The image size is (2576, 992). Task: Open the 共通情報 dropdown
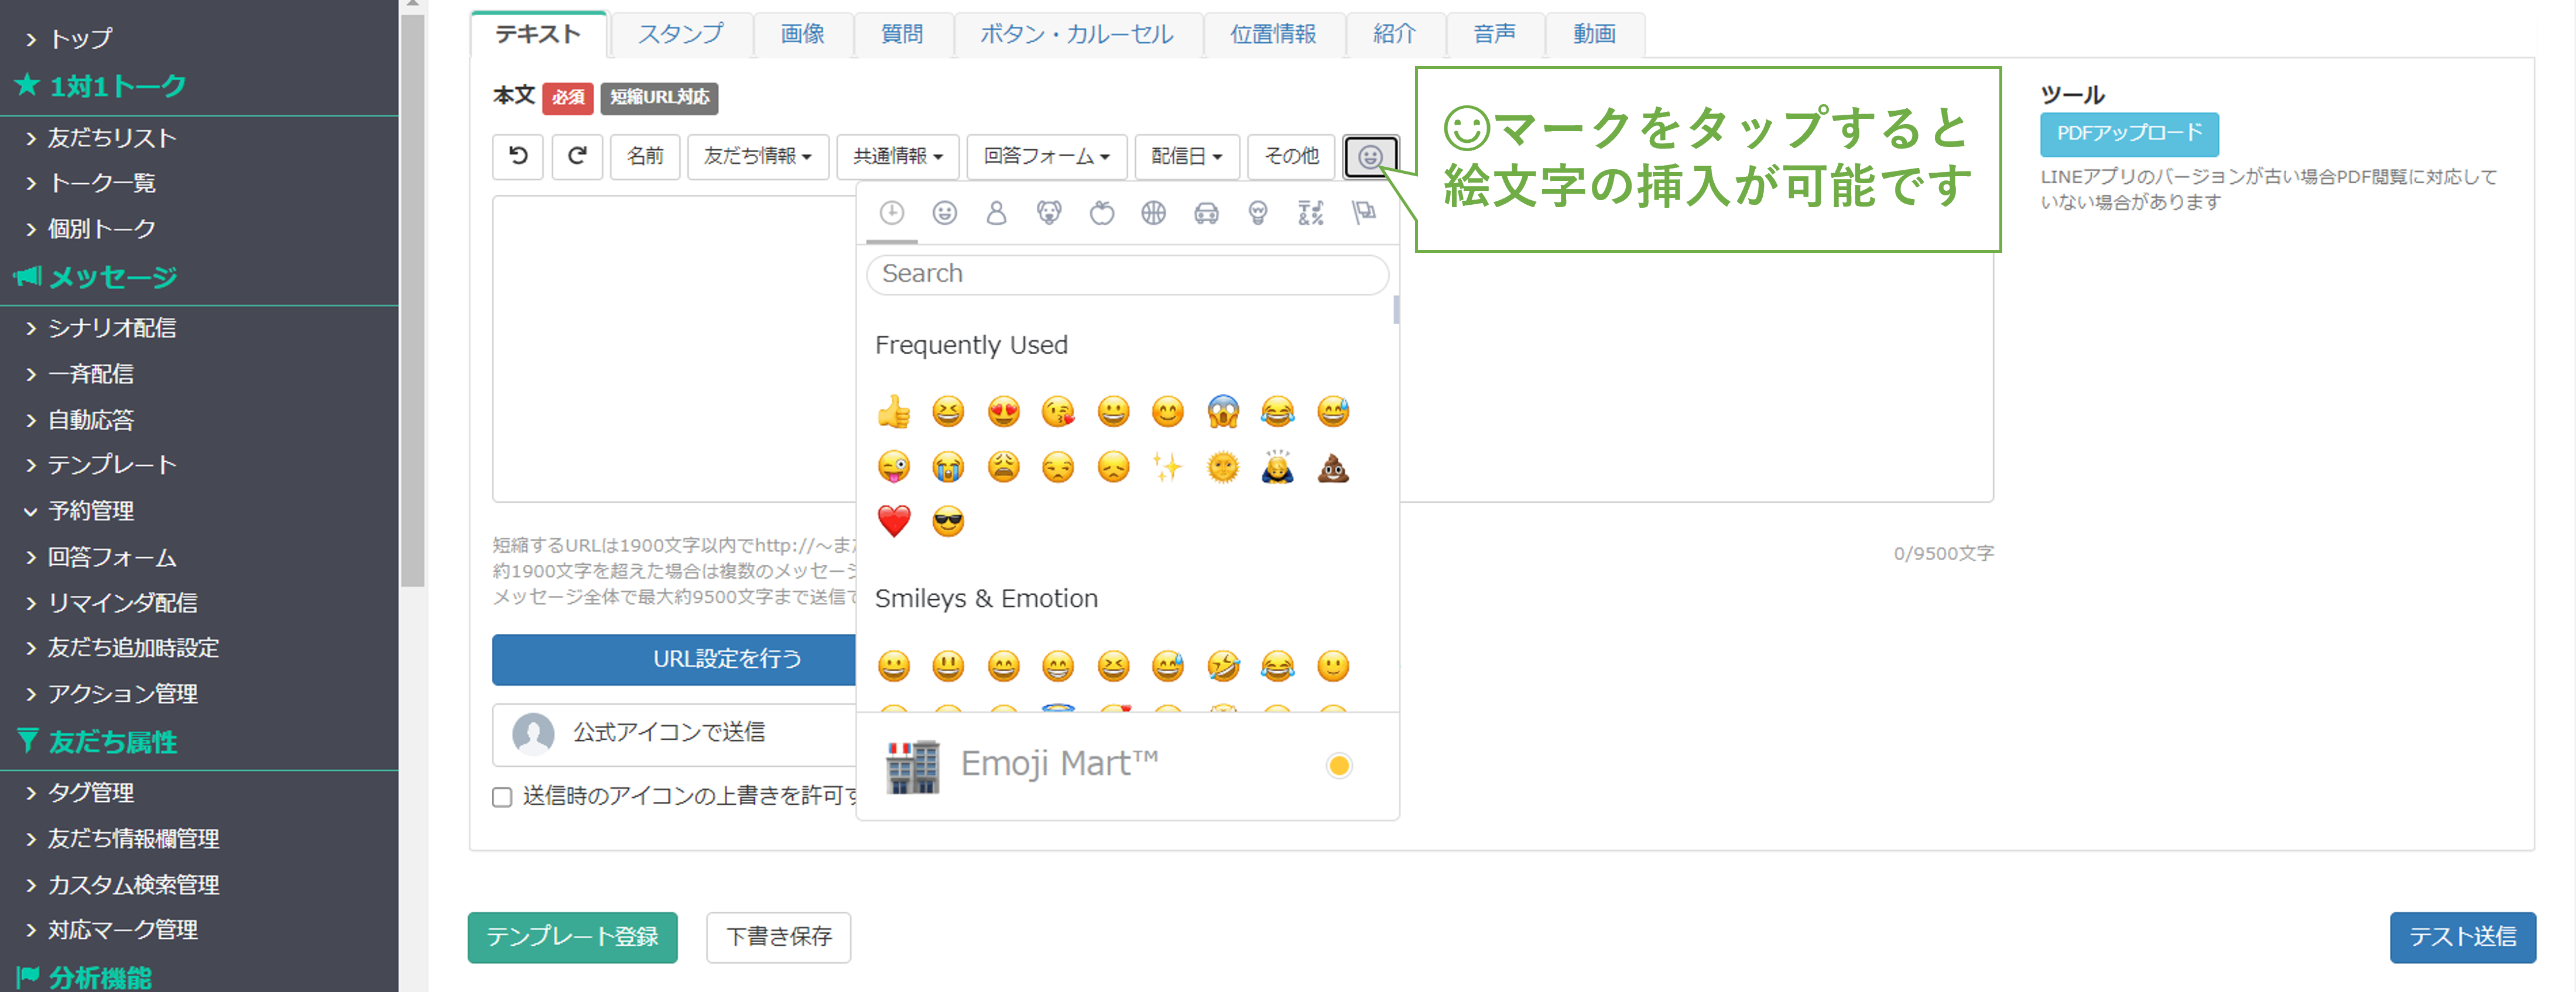(897, 157)
